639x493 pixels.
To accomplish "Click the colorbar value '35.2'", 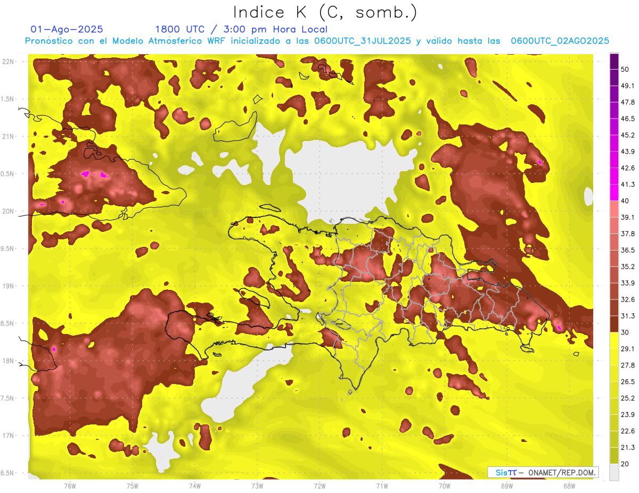I will point(627,266).
